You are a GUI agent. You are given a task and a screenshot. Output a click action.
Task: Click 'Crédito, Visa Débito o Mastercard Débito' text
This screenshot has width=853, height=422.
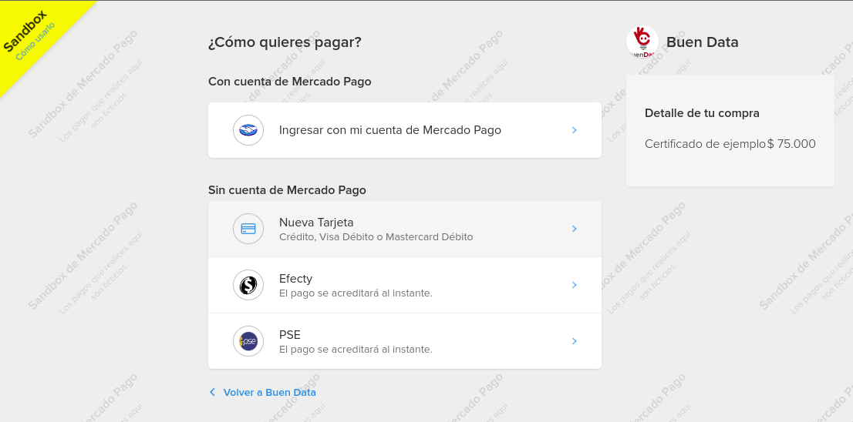click(x=376, y=237)
